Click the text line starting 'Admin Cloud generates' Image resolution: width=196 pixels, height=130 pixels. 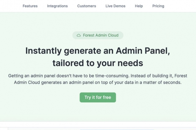coord(98,82)
